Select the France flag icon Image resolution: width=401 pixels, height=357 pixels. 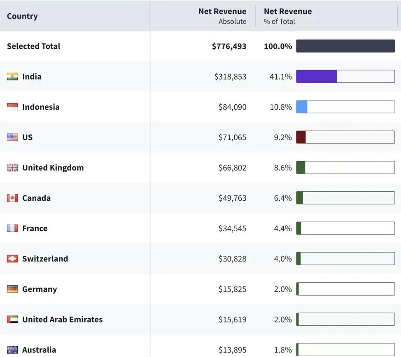[12, 228]
